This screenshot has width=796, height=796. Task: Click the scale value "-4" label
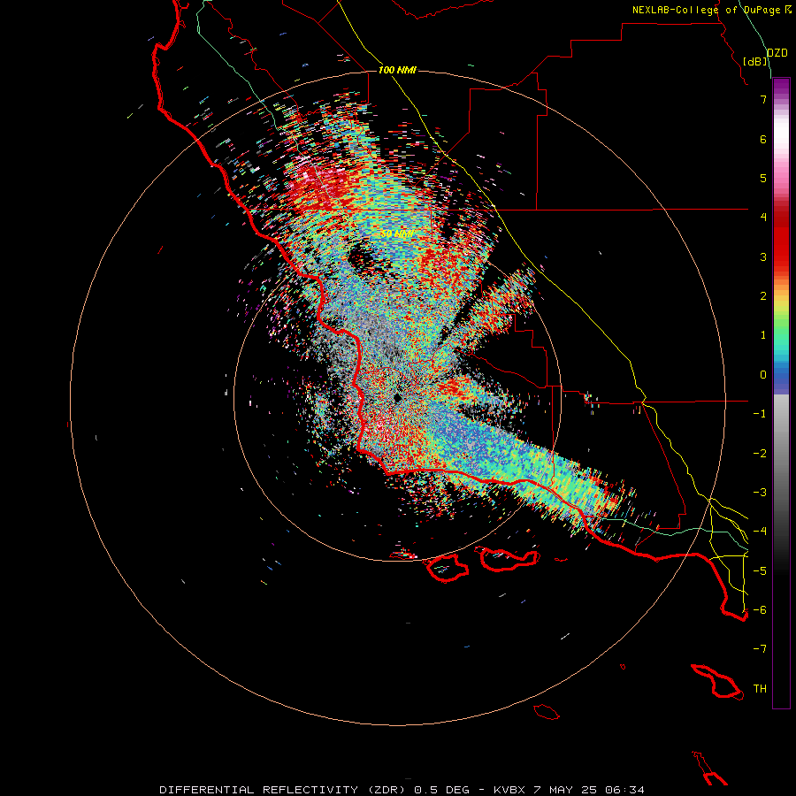tap(760, 532)
